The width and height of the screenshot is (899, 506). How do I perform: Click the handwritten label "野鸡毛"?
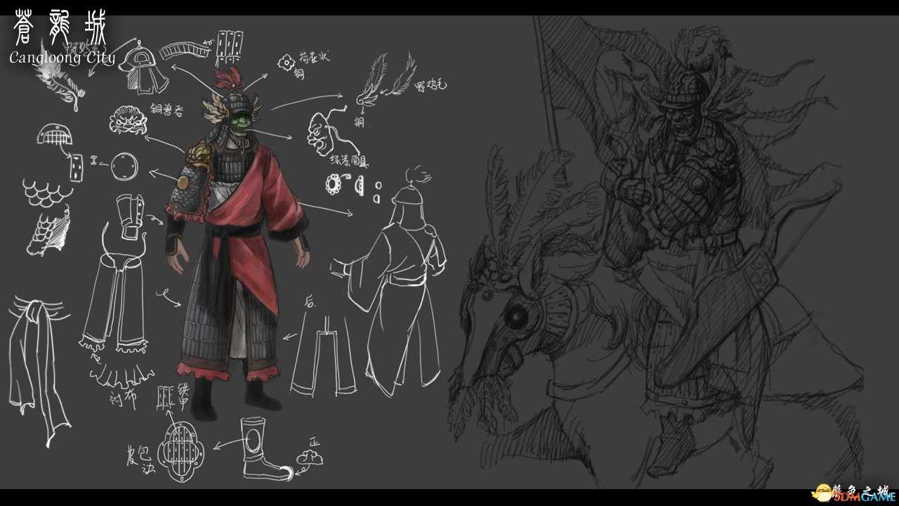coord(430,86)
